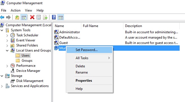Screen dimensions: 185x102
Task: Toggle the Show/Hide Console Tree icon
Action: click(24, 17)
